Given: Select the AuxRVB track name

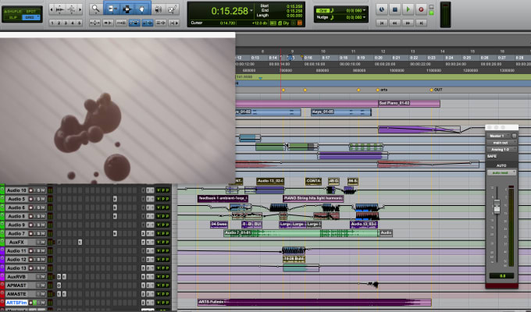Looking at the screenshot, I should pos(16,276).
